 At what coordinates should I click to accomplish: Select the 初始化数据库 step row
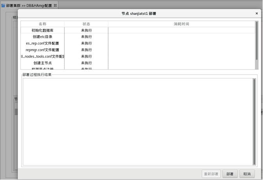pyautogui.click(x=42, y=30)
